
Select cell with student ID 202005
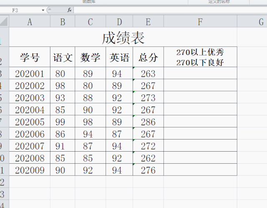click(x=30, y=122)
